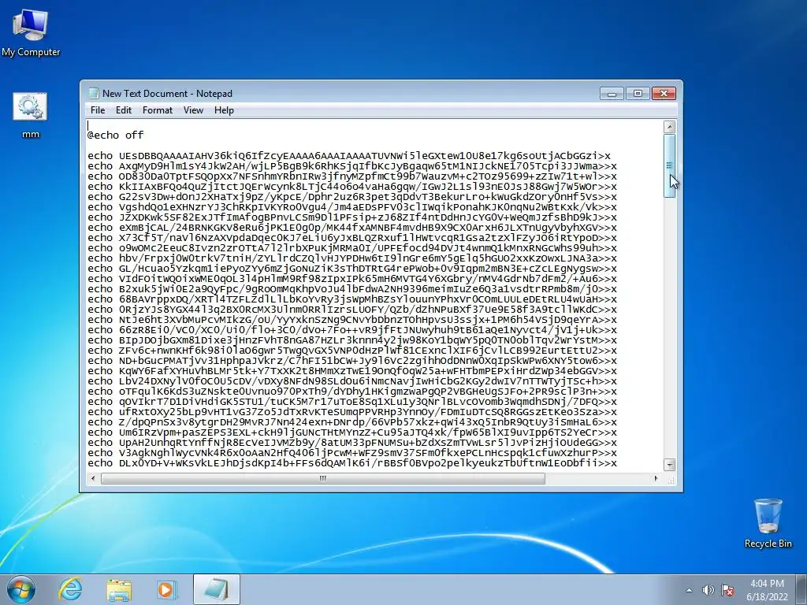Click the line starting 'echo UEsDBBQAAAAIAHV36'
This screenshot has height=605, width=807.
(349, 156)
